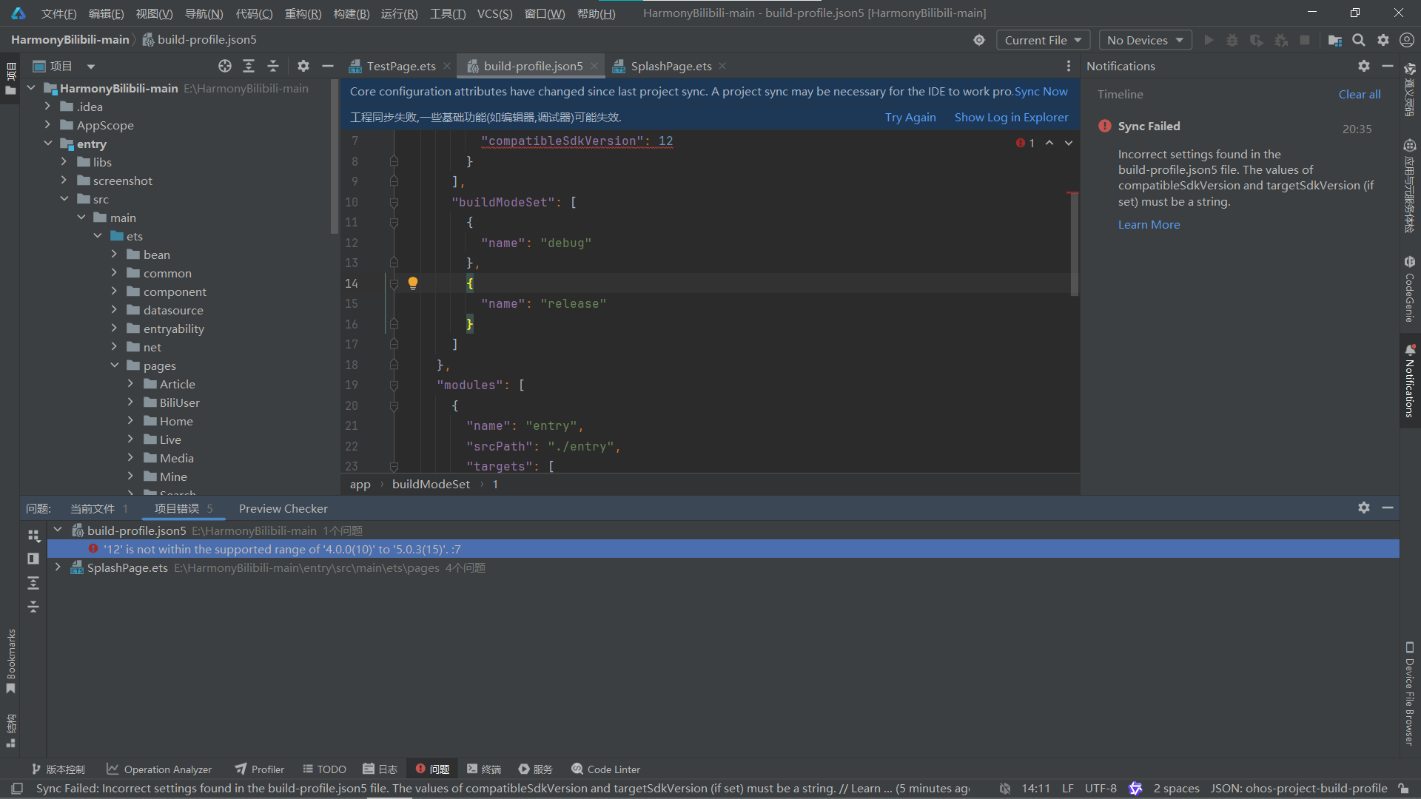Switch to TestPage.ets editor tab
The width and height of the screenshot is (1421, 799).
[401, 66]
